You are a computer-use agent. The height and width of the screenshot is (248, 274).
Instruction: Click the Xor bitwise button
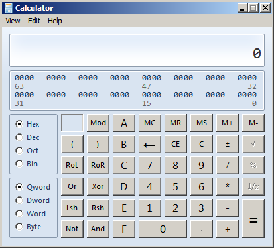click(x=98, y=186)
